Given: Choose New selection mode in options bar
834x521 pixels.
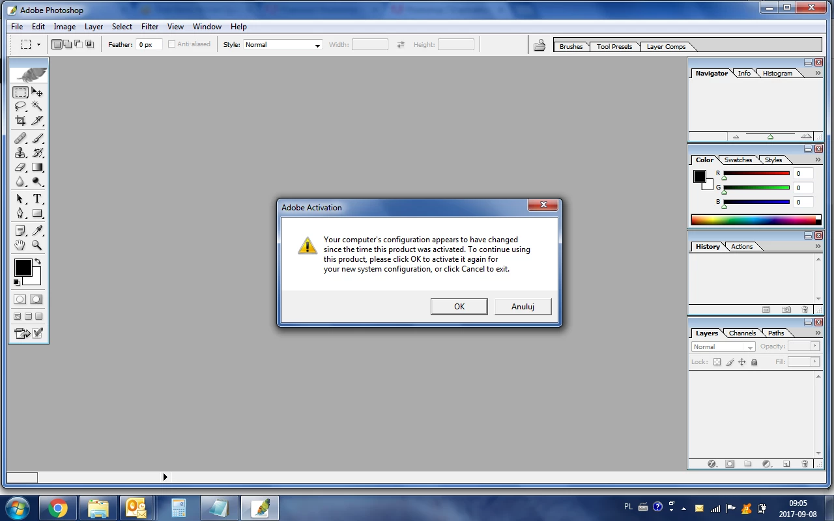Looking at the screenshot, I should coord(57,44).
